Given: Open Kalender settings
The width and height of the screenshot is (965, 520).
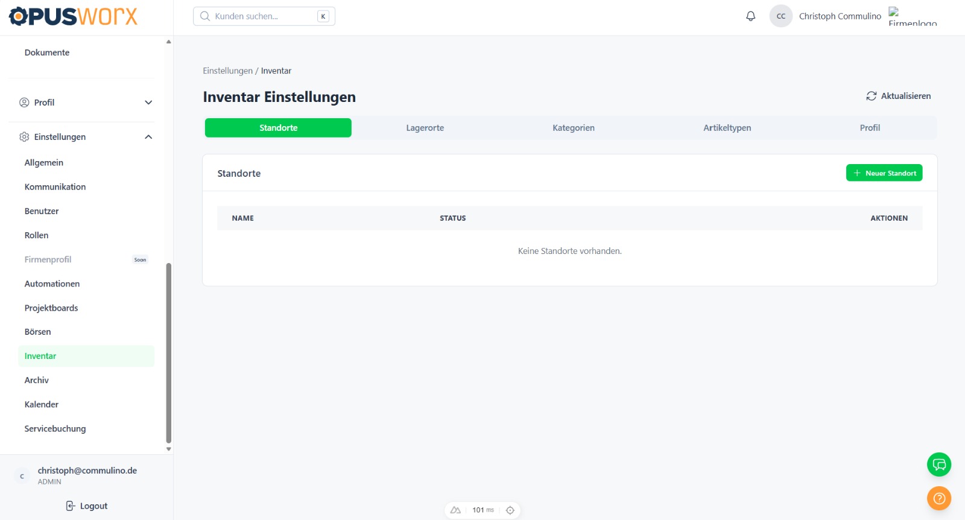Looking at the screenshot, I should [x=86, y=404].
